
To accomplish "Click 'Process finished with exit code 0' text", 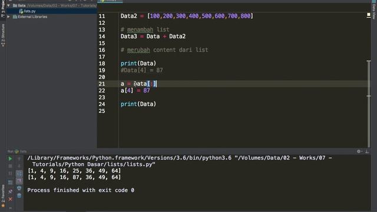I will [x=81, y=190].
